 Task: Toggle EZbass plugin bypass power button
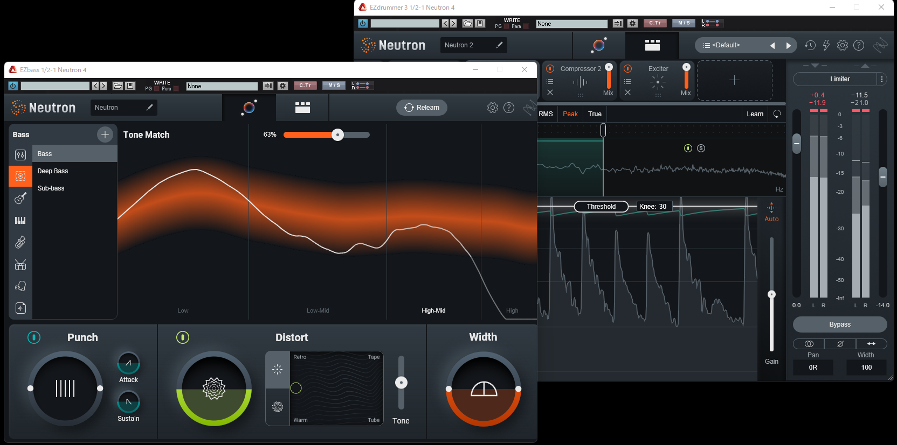point(13,86)
